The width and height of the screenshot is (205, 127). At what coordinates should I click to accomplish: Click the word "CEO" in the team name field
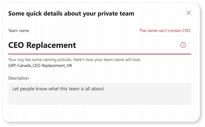click(x=16, y=45)
